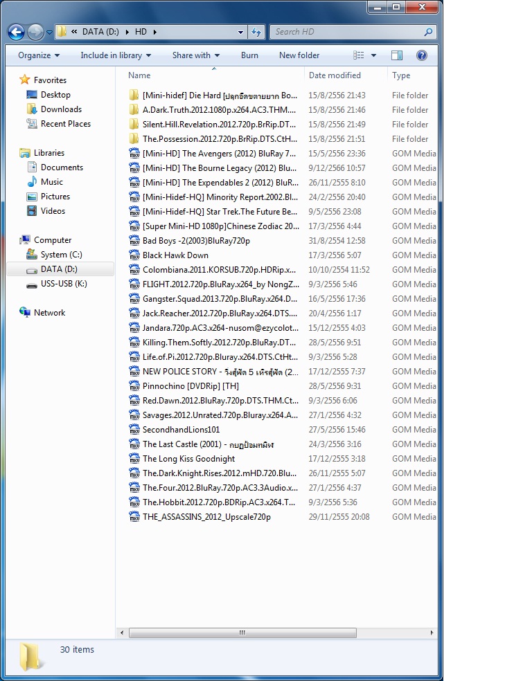Viewport: 532px width, 681px height.
Task: Select The Last Castle (2001) file
Action: coord(209,444)
